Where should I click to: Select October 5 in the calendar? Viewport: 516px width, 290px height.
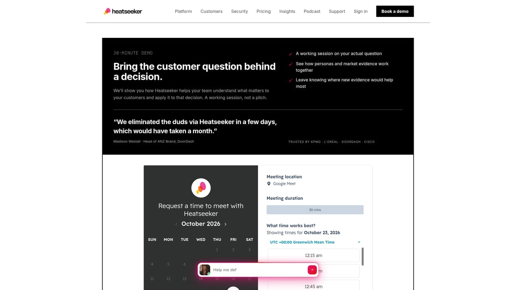(x=169, y=264)
